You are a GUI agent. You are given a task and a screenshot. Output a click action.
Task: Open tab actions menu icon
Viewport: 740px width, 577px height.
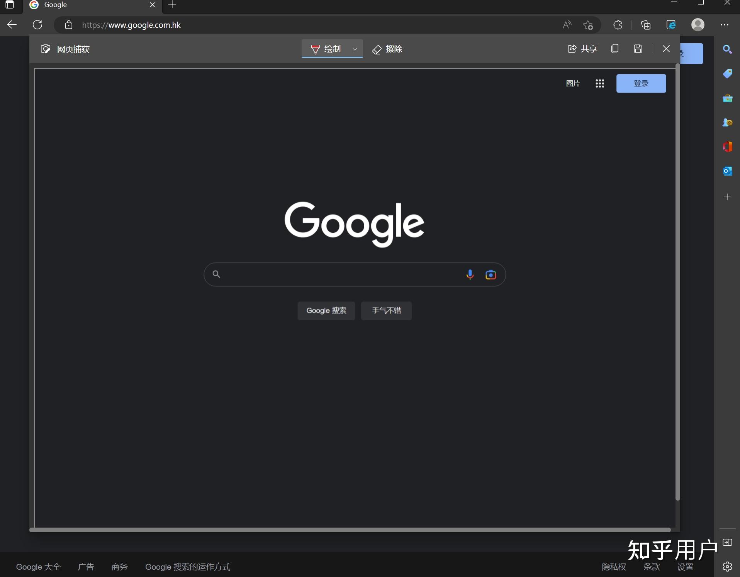click(10, 5)
